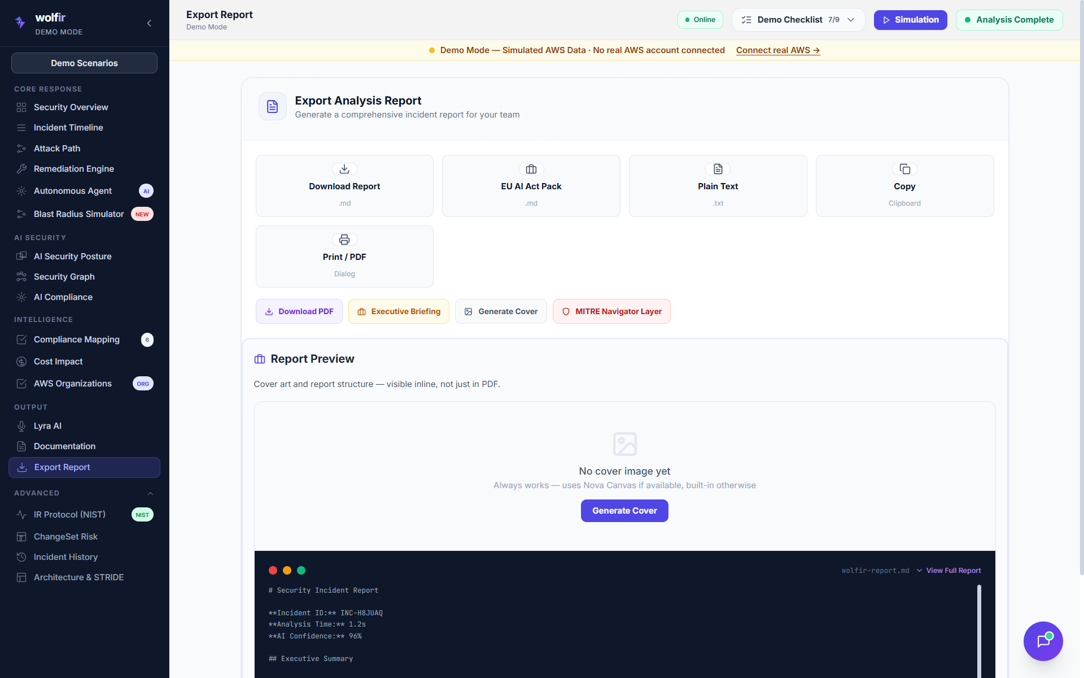This screenshot has width=1084, height=678.
Task: Click the empty cover image placeholder icon
Action: (x=624, y=444)
